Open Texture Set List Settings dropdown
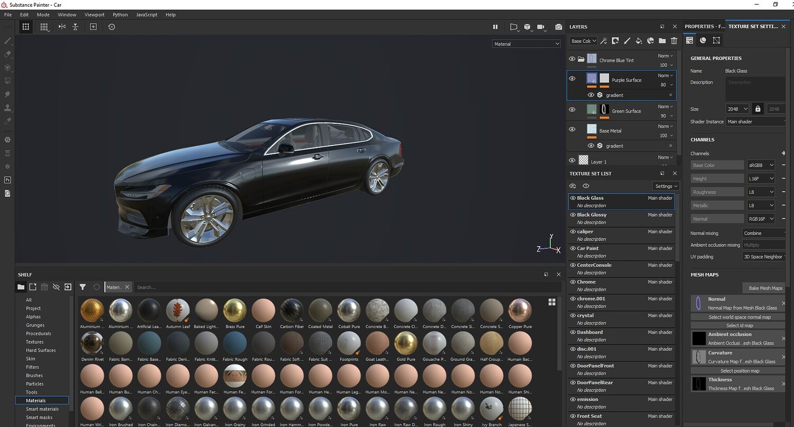This screenshot has height=427, width=794. coord(666,186)
